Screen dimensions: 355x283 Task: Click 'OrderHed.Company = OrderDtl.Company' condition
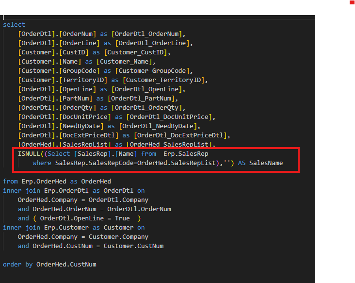83,200
